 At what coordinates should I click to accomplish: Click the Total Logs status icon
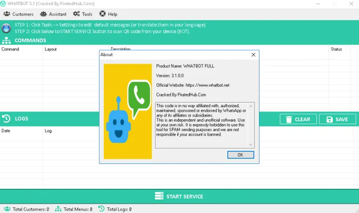[102, 209]
